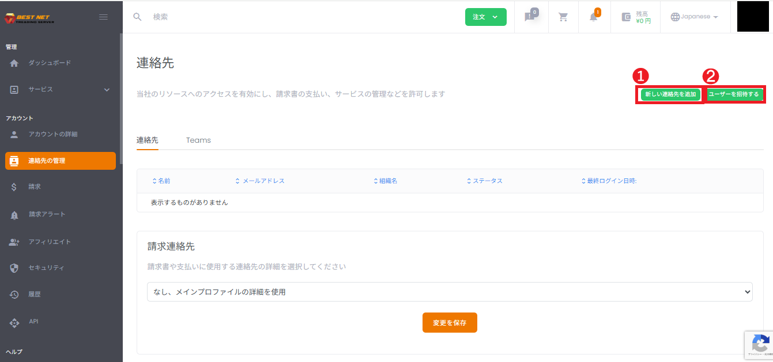Click the API icon in the sidebar

pos(13,321)
